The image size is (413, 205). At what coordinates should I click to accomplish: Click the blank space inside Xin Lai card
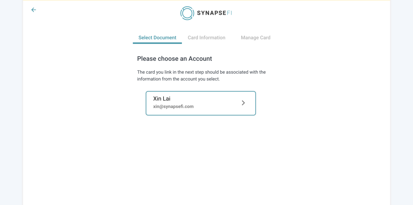217,103
